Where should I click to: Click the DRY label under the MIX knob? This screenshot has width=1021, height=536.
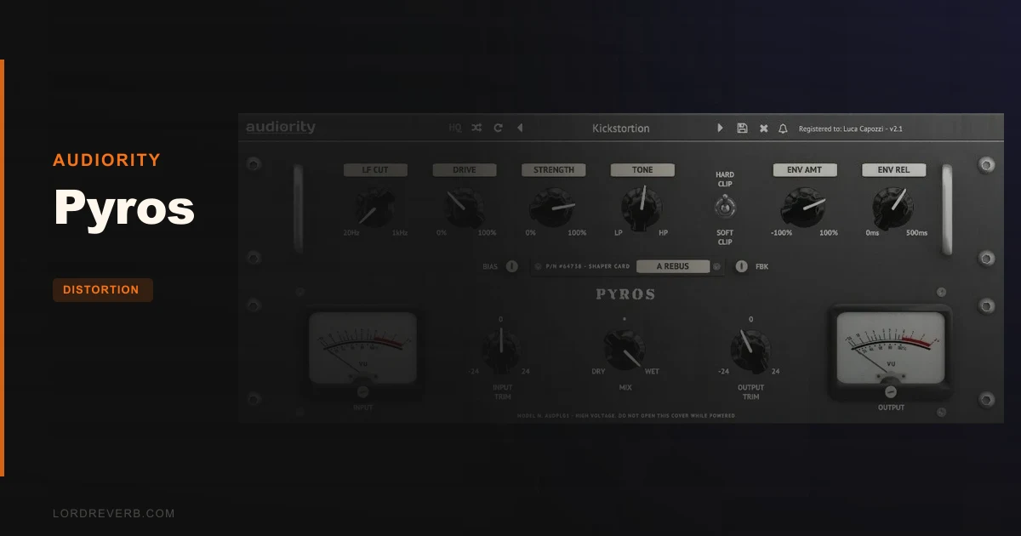[599, 372]
